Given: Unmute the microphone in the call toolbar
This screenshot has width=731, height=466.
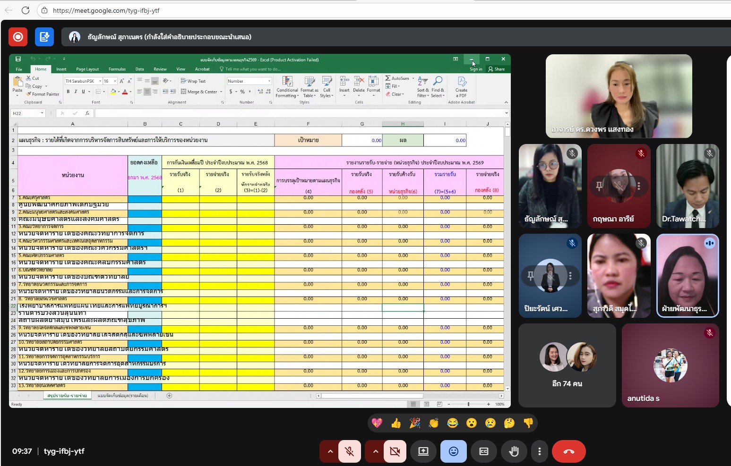Looking at the screenshot, I should [349, 451].
